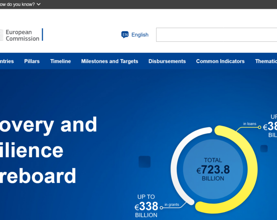
Task: Select the 'in grants' label
Action: click(x=172, y=204)
